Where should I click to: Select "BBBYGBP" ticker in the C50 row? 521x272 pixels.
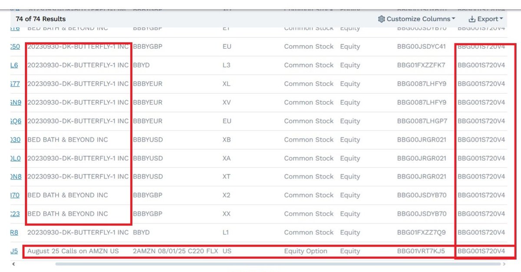click(148, 46)
